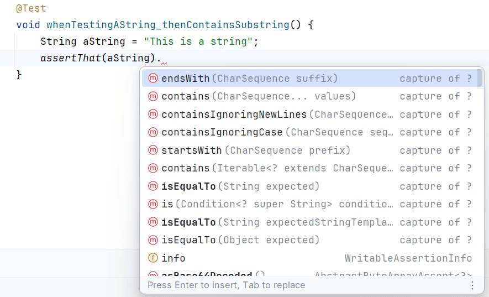The image size is (489, 297).
Task: Click the orange field icon beside info
Action: point(153,258)
